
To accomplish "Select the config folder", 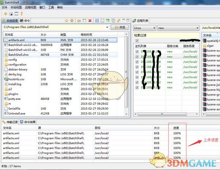I will tap(60, 60).
